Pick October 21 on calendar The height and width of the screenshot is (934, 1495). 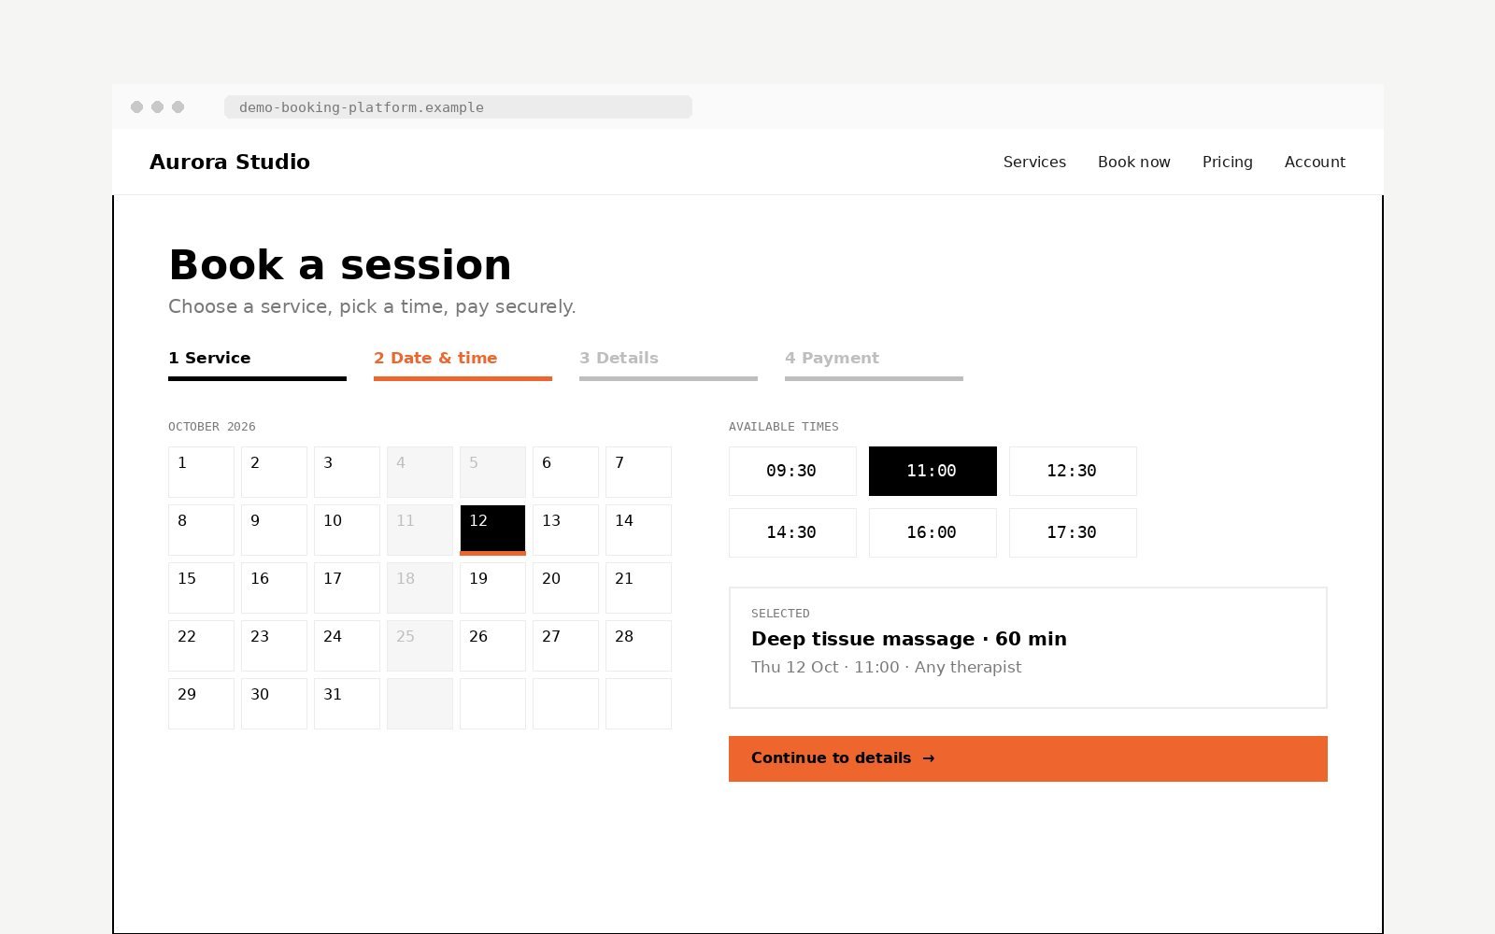638,587
